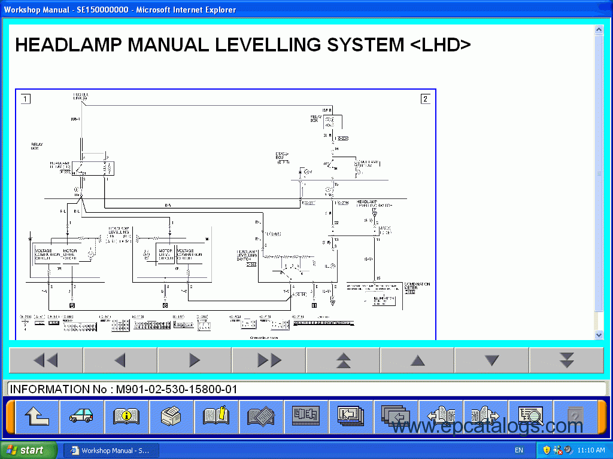Screen dimensions: 613x459
Task: Click the single up arrow navigation button
Action: (x=417, y=360)
